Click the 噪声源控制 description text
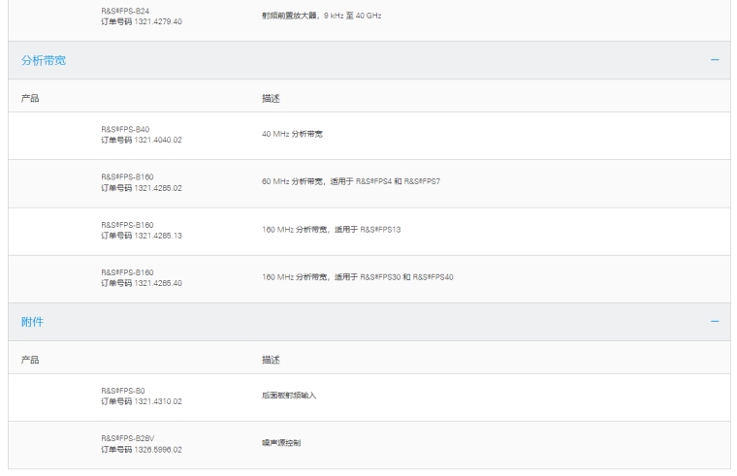This screenshot has width=737, height=476. coord(283,443)
